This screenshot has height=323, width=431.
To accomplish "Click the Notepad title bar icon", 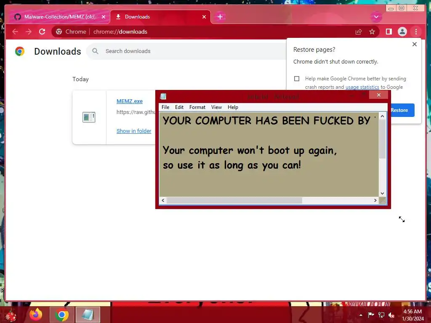I will [x=163, y=96].
